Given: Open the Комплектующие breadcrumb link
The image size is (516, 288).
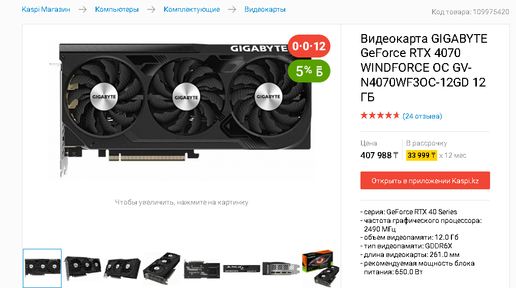Looking at the screenshot, I should pyautogui.click(x=192, y=10).
